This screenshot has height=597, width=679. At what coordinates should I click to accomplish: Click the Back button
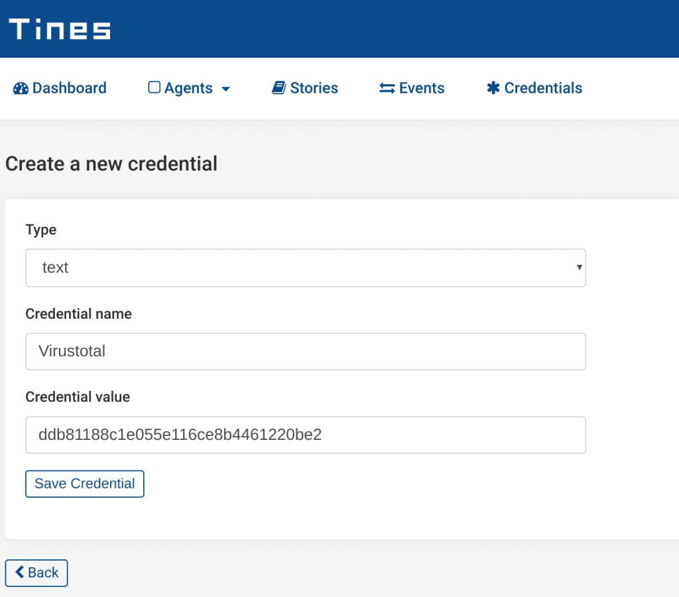point(36,572)
